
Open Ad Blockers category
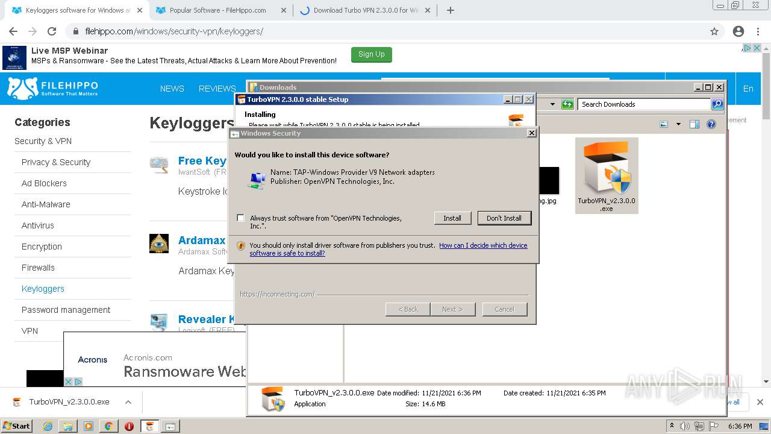pyautogui.click(x=44, y=183)
